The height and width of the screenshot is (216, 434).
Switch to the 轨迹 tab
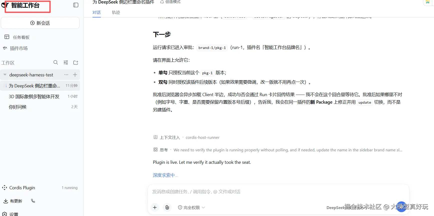[116, 12]
